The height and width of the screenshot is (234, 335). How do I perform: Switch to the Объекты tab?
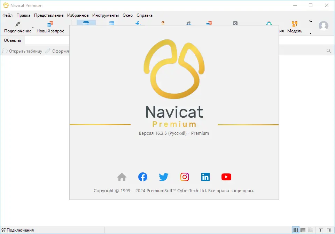click(13, 40)
